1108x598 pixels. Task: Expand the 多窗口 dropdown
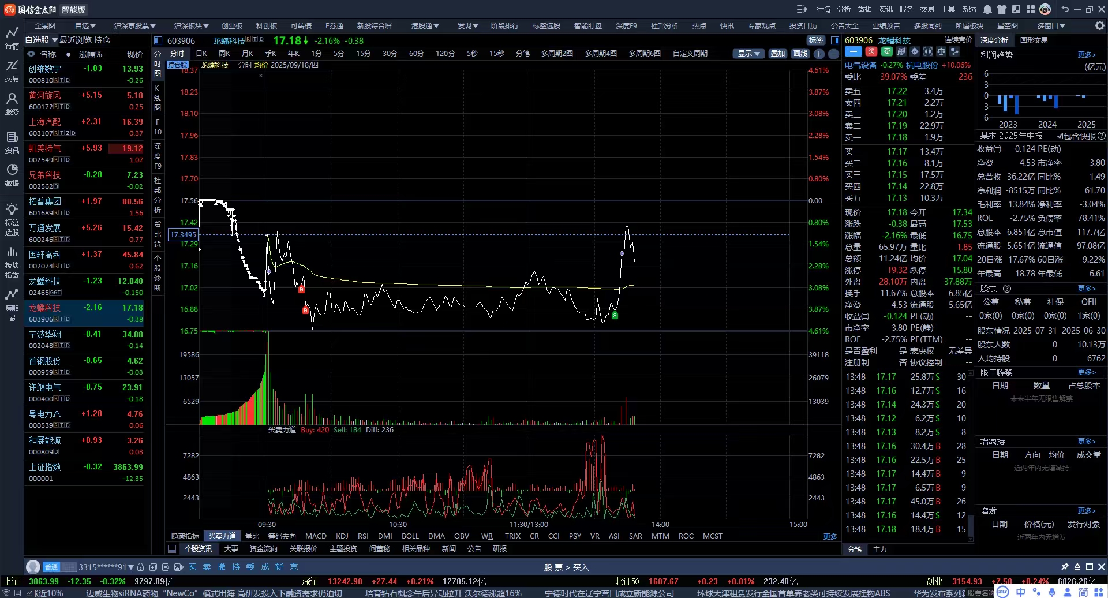[x=1051, y=26]
